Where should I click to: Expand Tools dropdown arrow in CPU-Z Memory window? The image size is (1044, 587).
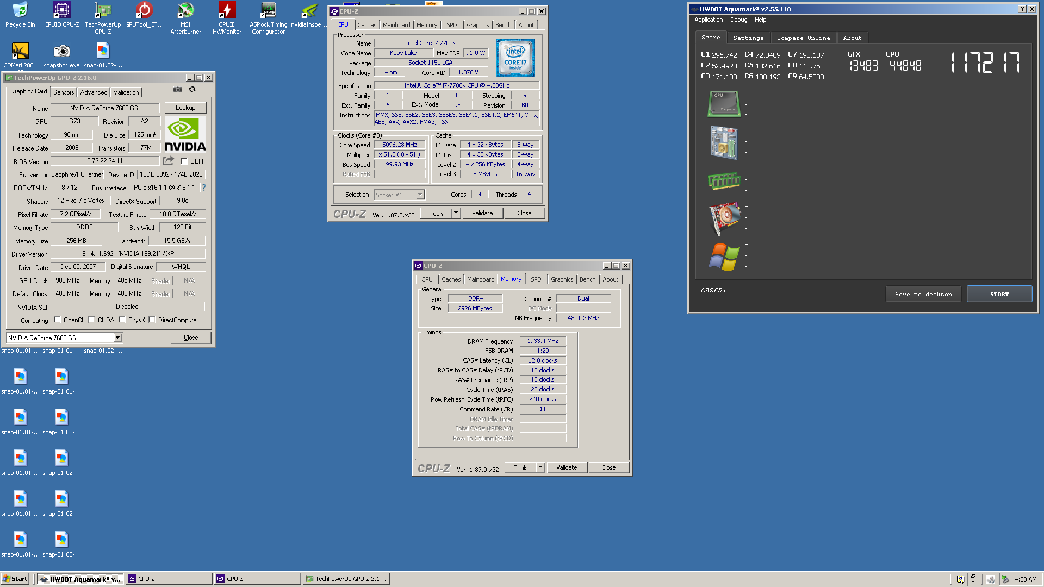click(540, 467)
